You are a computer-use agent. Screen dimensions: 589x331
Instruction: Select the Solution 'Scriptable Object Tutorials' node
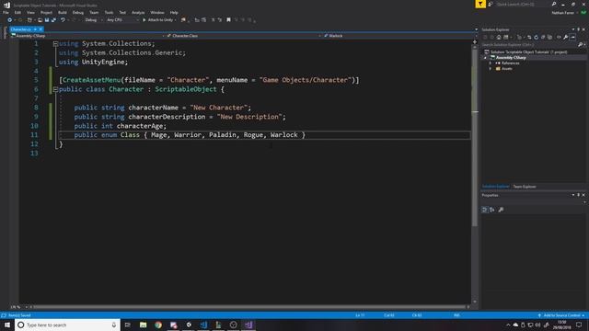click(x=528, y=52)
